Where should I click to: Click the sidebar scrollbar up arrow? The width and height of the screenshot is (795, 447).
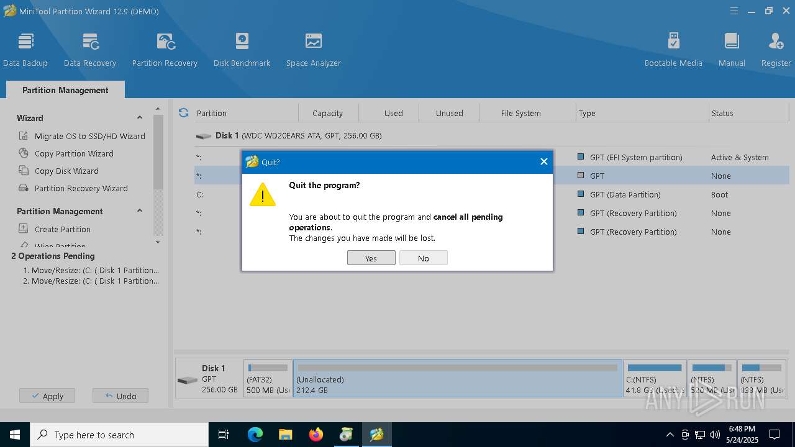158,109
